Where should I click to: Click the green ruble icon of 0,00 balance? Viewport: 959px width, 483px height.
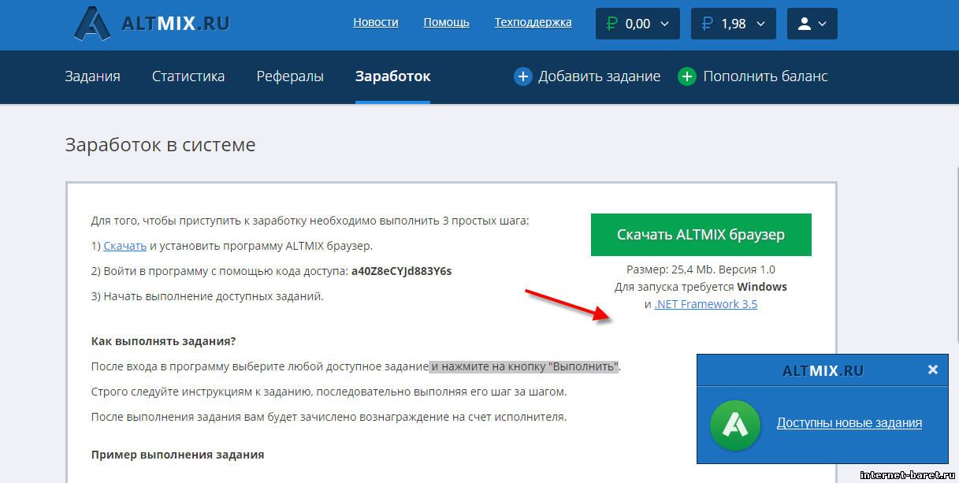612,24
